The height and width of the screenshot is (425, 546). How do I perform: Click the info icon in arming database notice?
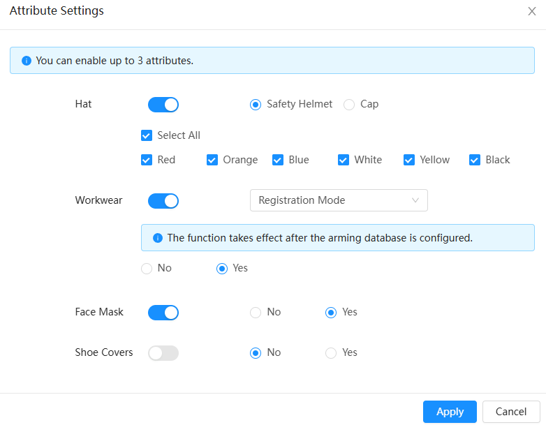[158, 238]
